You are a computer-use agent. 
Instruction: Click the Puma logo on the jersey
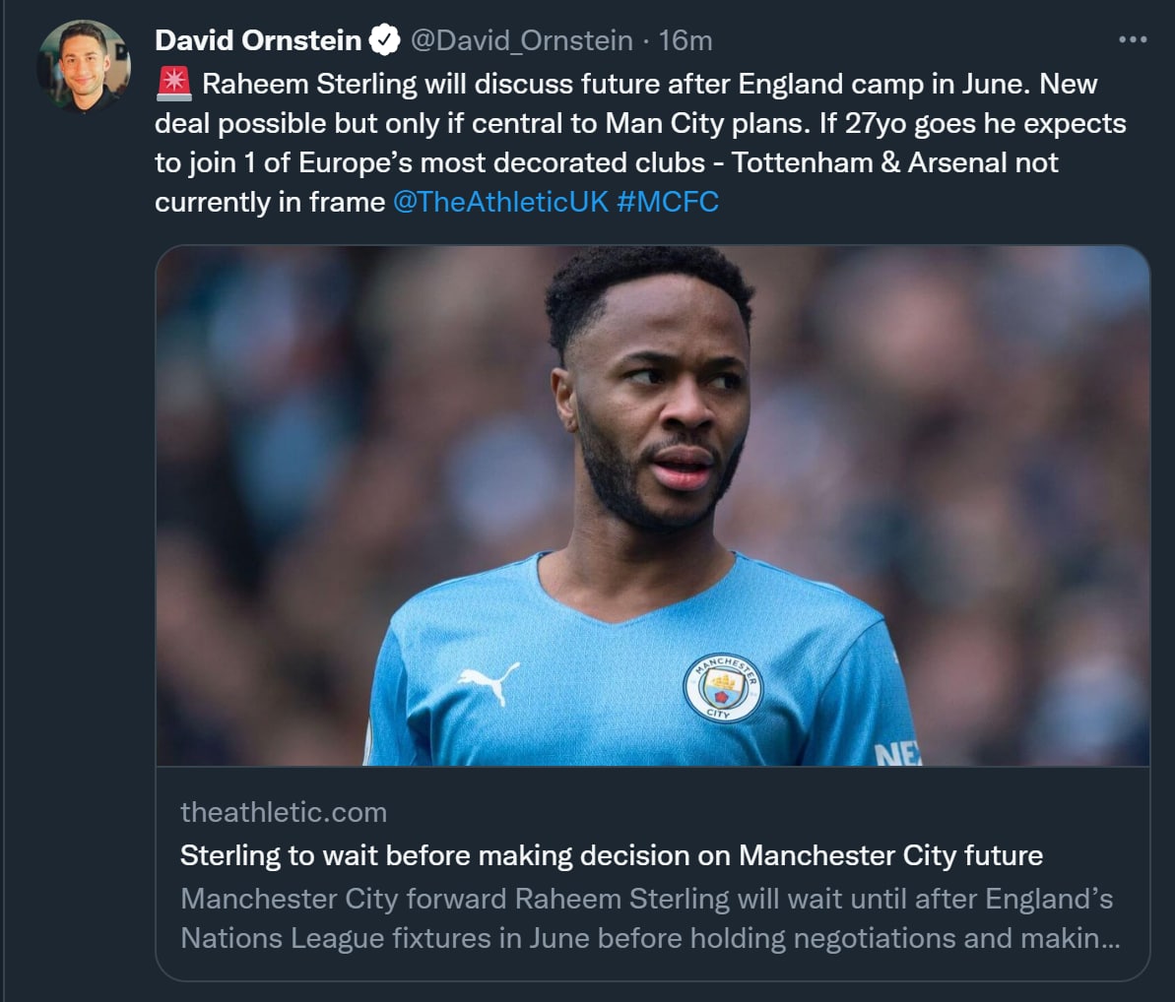click(x=489, y=680)
